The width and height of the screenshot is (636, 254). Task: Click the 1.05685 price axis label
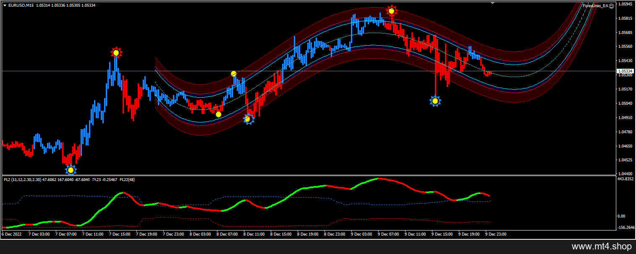tap(625, 33)
